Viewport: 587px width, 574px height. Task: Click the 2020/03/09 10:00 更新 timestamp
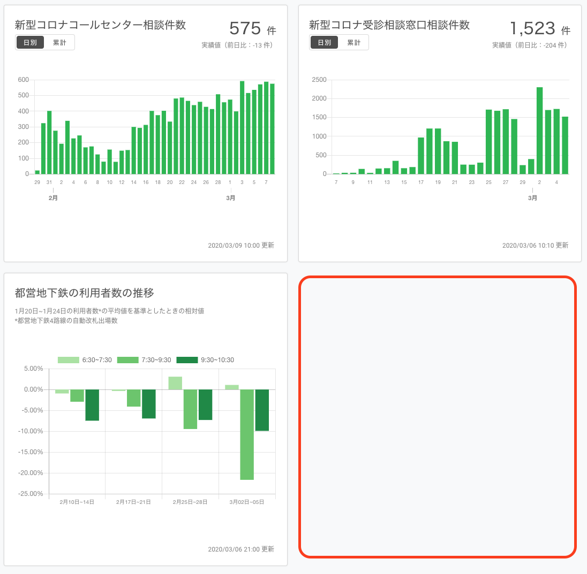coord(242,245)
